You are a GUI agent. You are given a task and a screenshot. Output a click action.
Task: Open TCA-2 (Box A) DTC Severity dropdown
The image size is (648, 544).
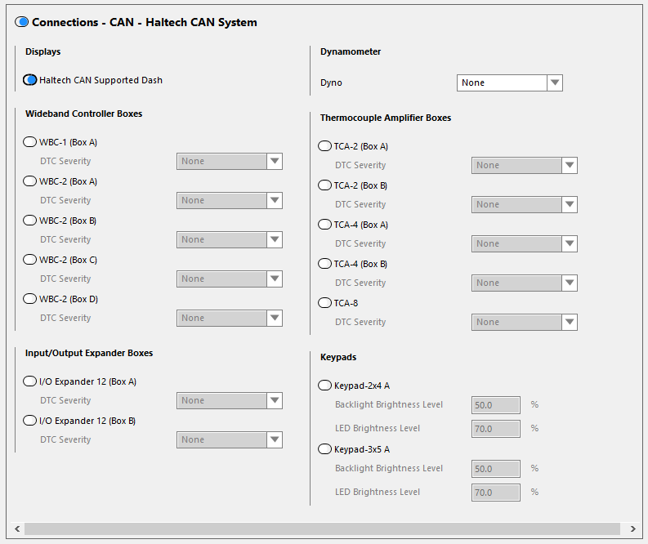point(525,165)
